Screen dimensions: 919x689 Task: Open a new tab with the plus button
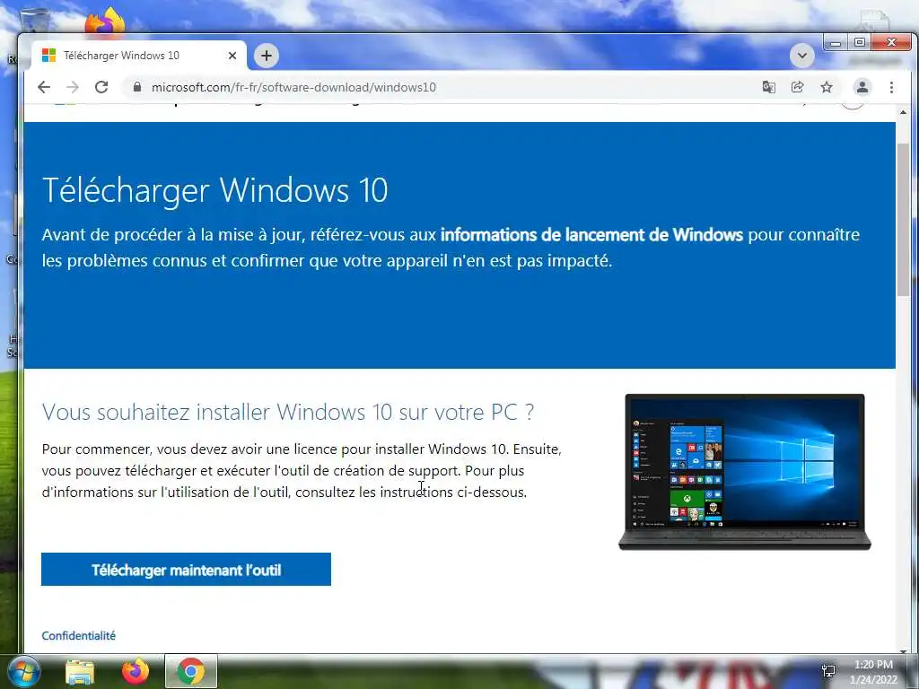point(267,56)
